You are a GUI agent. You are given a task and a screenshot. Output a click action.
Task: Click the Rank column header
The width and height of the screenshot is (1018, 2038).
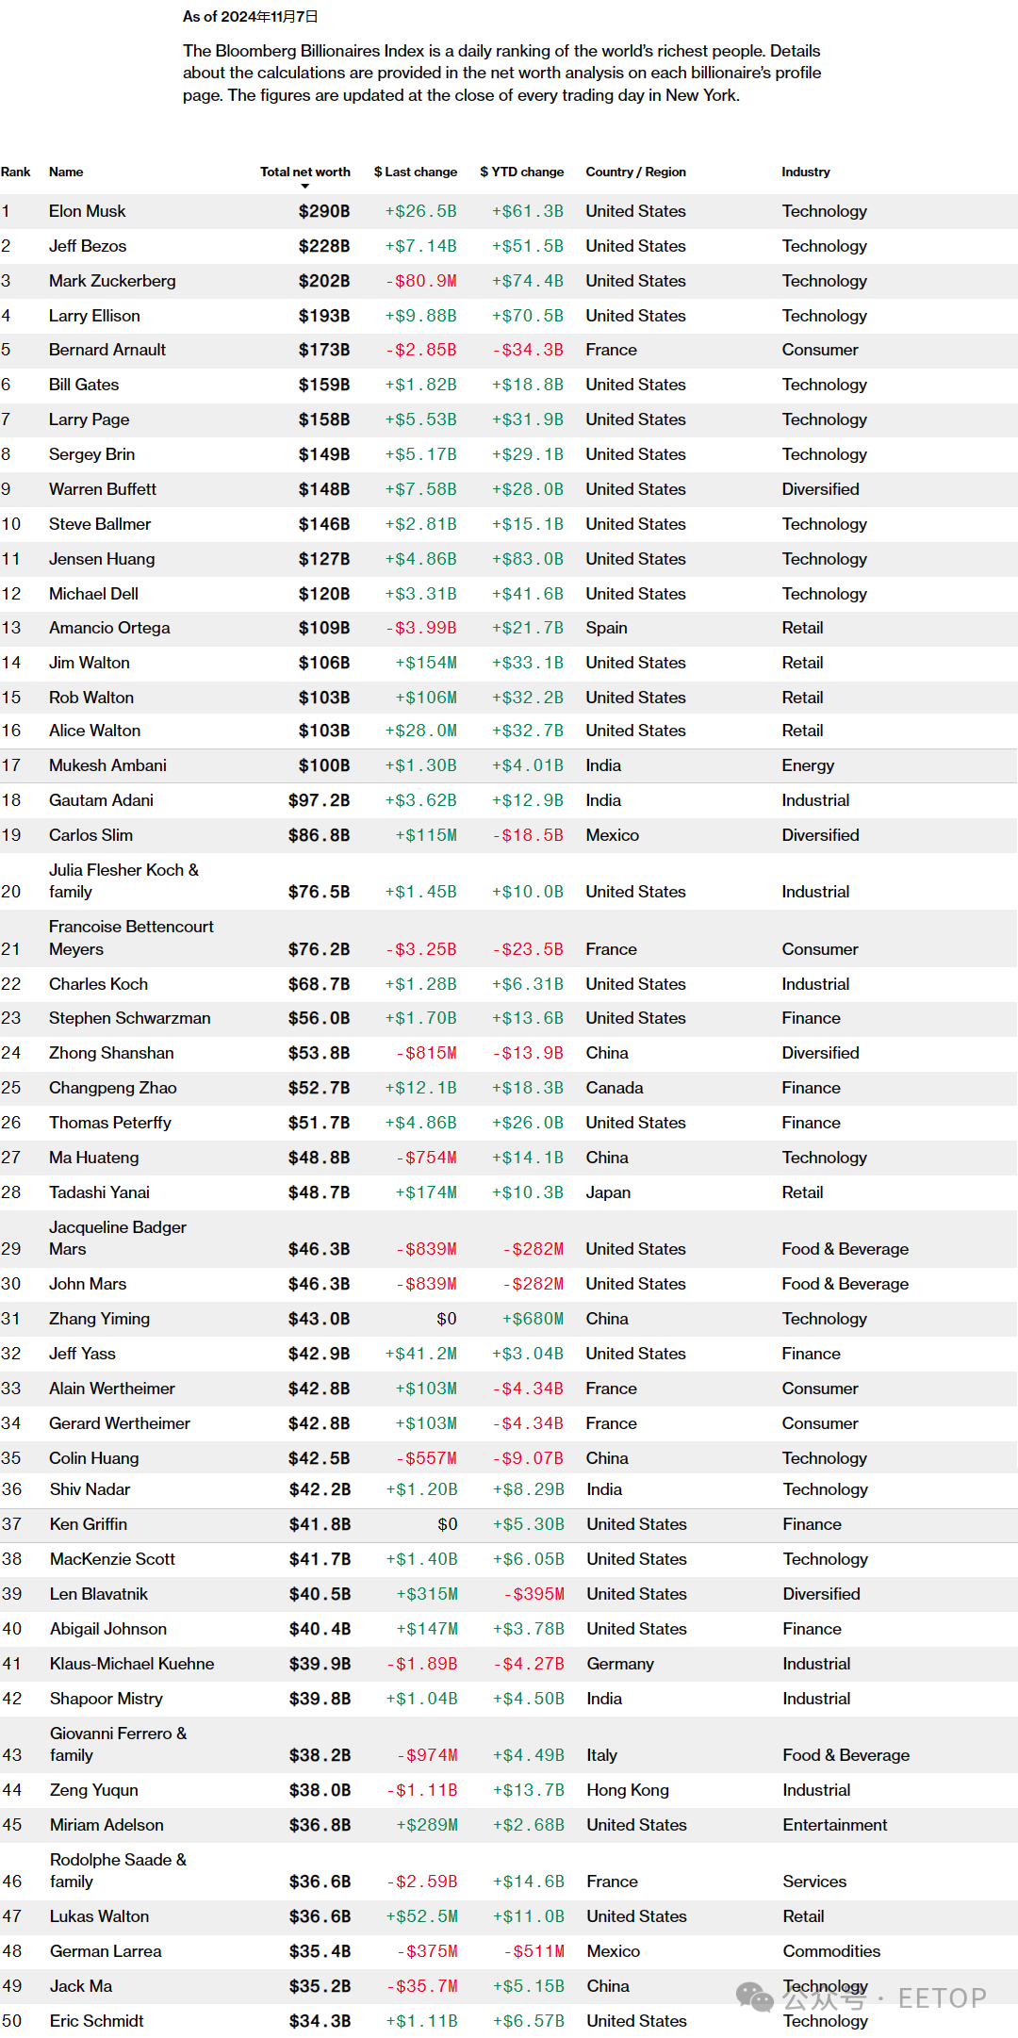coord(15,172)
